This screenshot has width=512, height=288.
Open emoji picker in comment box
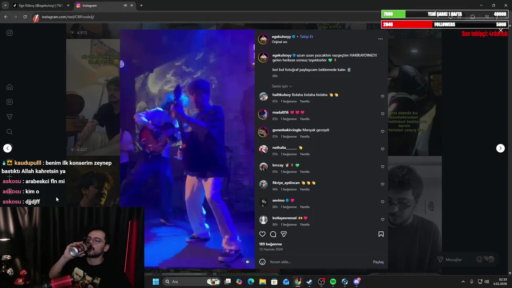click(x=262, y=262)
